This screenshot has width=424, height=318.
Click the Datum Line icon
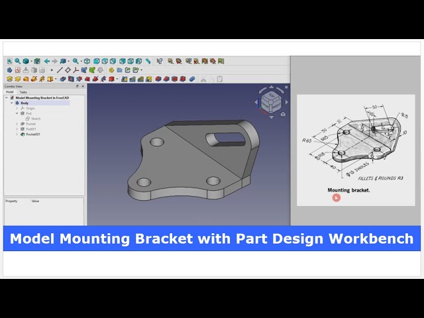[60, 70]
